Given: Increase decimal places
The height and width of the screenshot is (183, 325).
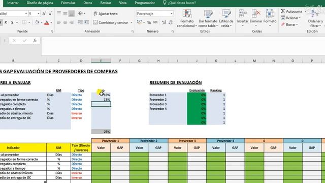Looking at the screenshot, I should click(x=164, y=22).
